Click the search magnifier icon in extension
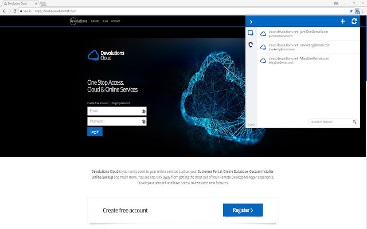Image resolution: width=367 pixels, height=229 pixels. coord(354,122)
